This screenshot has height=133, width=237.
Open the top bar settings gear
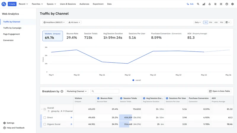[233, 4]
